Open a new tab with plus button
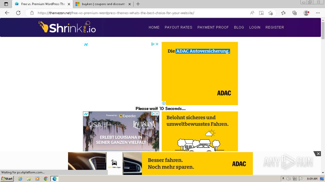The width and height of the screenshot is (325, 182). 138,4
